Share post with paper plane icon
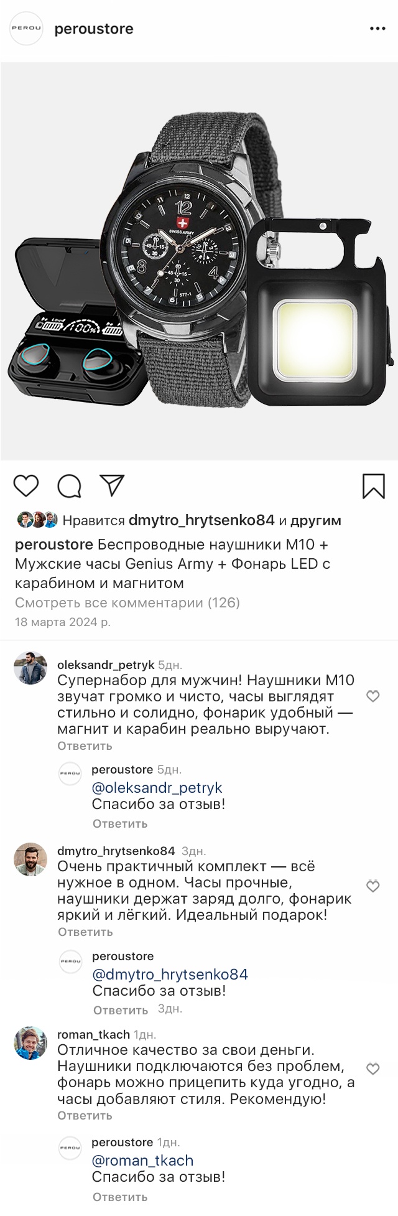Screen dimensions: 398x1216 (x=112, y=485)
